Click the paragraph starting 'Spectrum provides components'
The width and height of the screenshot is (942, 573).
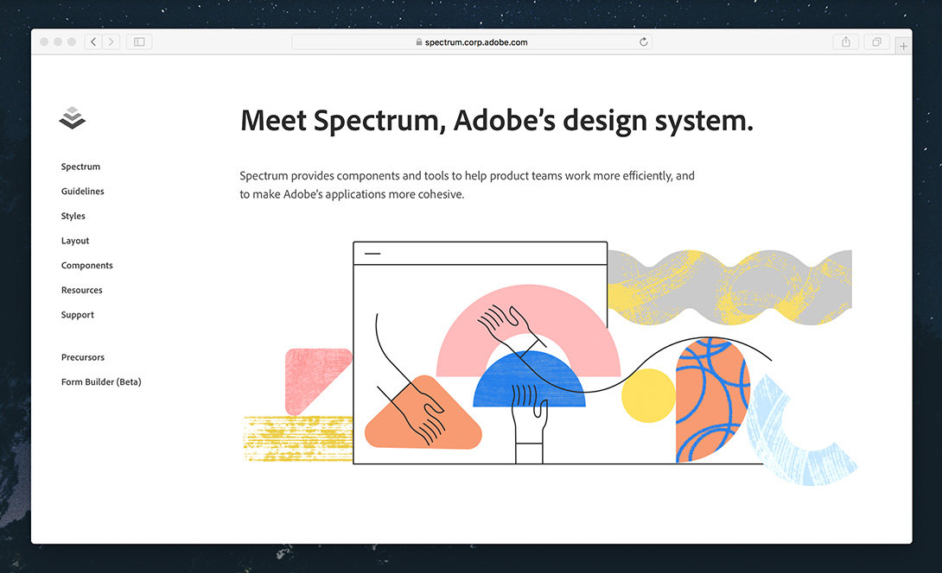pos(467,185)
